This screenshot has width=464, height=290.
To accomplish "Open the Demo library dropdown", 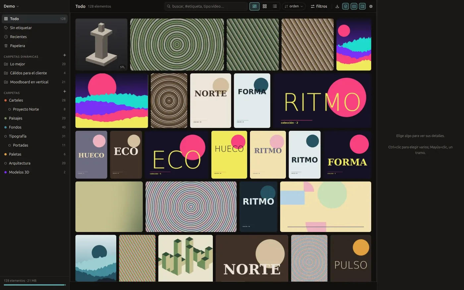I will click(x=11, y=6).
